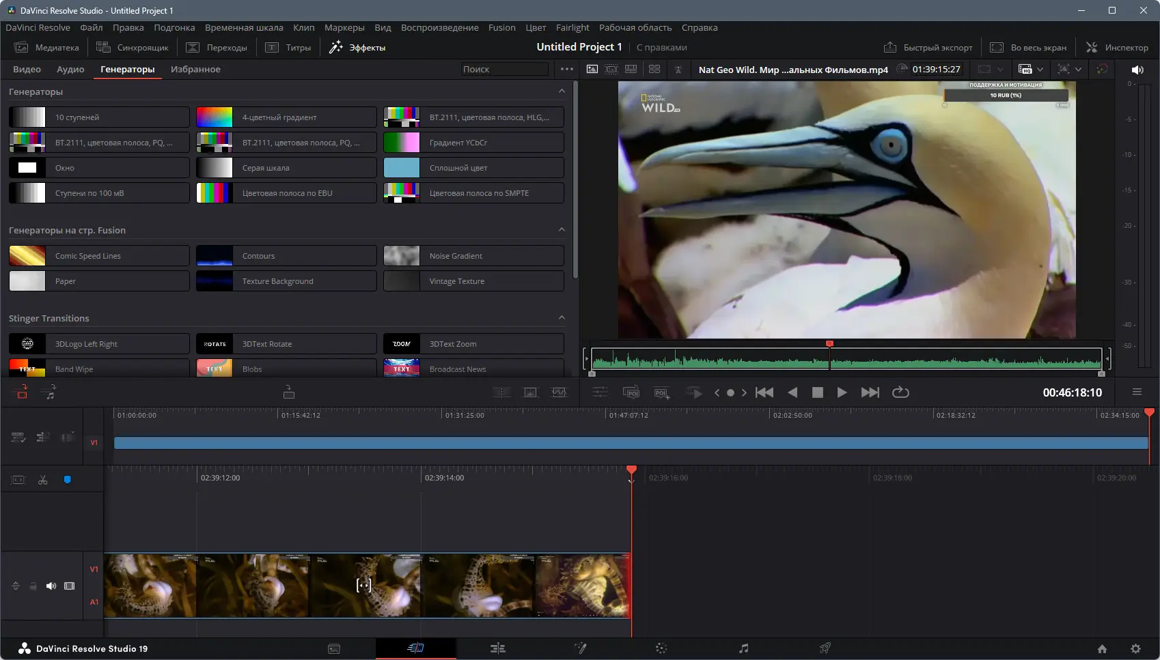The width and height of the screenshot is (1160, 660).
Task: Click into the Поиск search field
Action: 503,70
